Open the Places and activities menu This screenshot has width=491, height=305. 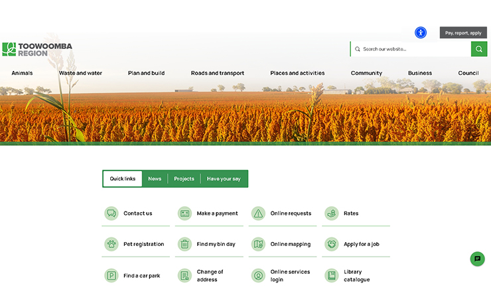coord(297,73)
